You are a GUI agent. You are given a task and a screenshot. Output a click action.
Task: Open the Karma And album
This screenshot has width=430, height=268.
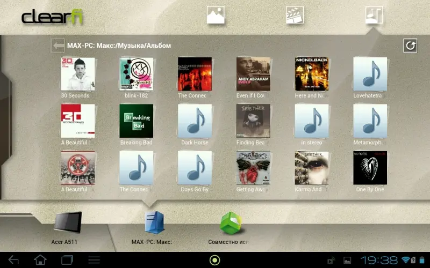312,168
